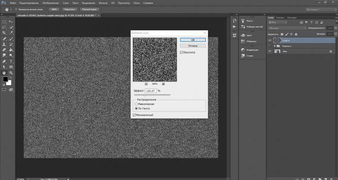Open the layer opacity dropdown arrow

pyautogui.click(x=336, y=28)
